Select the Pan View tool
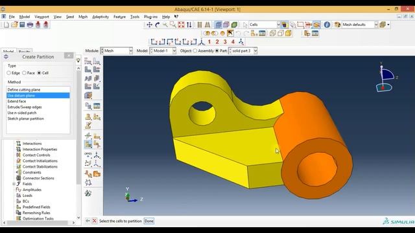Screen dimensions: 415x233 pyautogui.click(x=150, y=25)
